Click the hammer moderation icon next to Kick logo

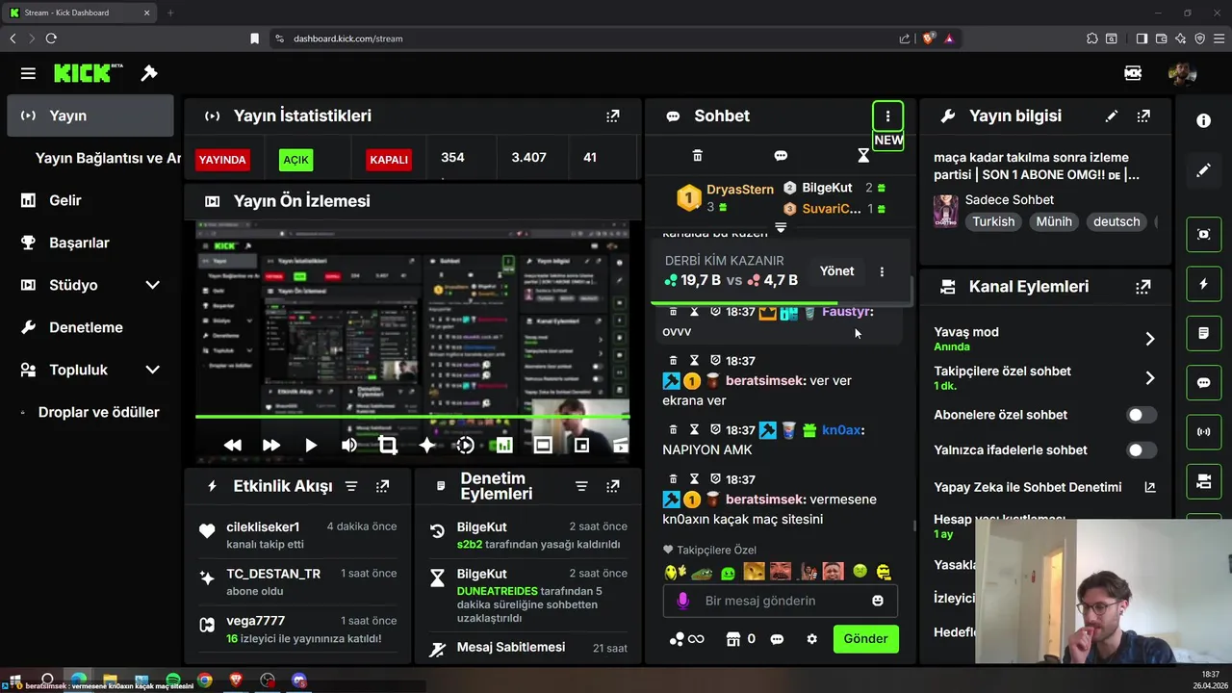click(x=149, y=73)
